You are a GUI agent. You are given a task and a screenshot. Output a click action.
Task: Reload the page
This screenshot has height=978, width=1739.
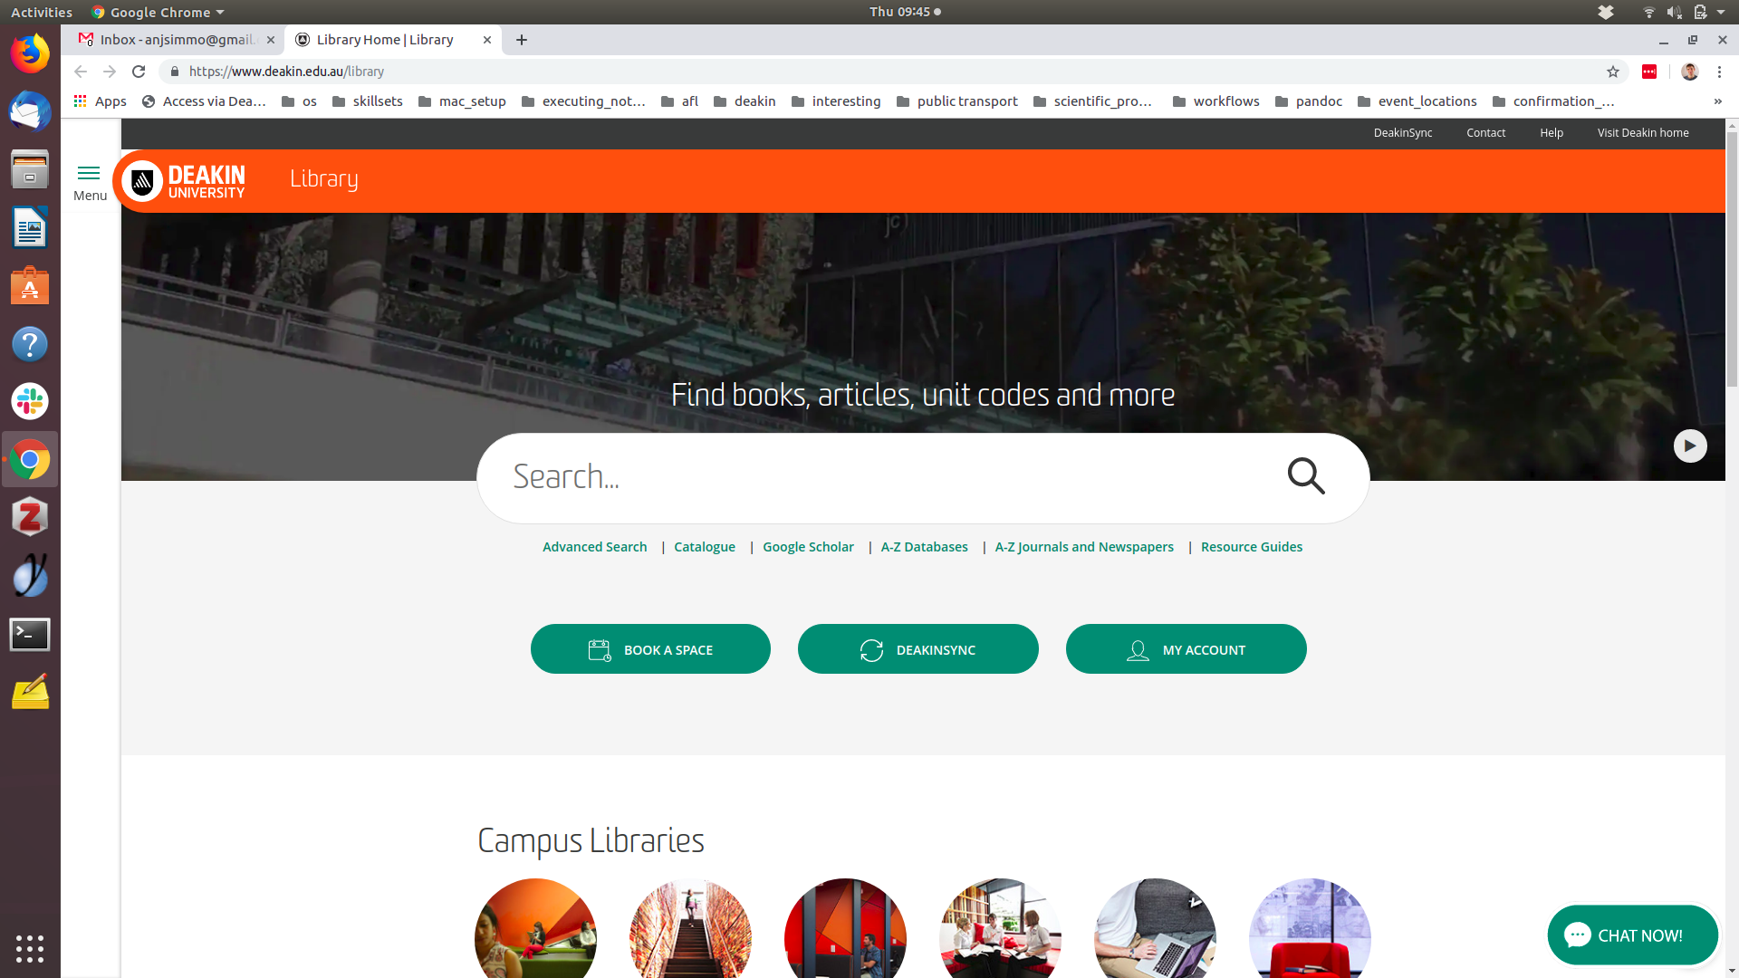point(139,72)
